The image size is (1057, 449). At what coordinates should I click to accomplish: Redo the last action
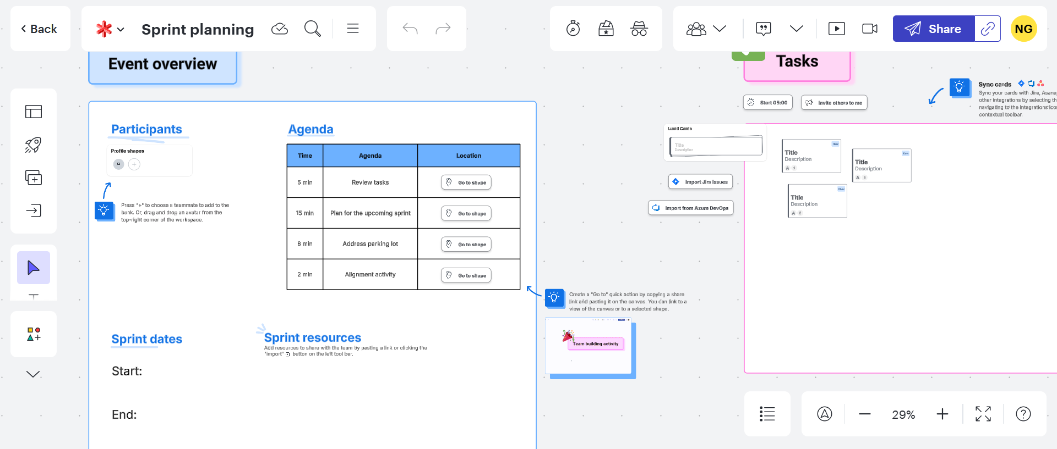443,29
